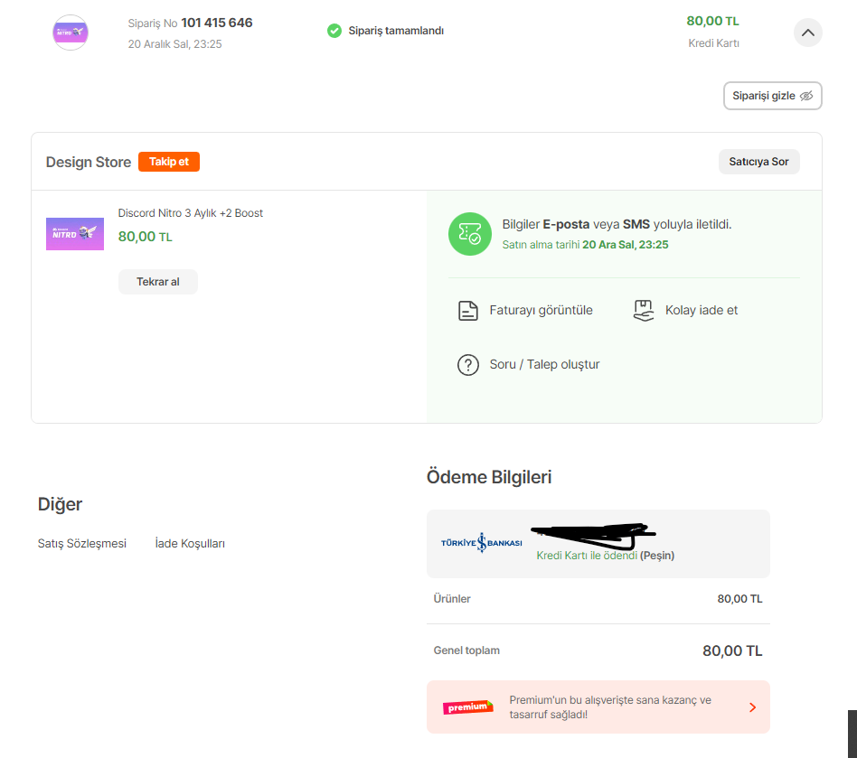Click the invoice document icon
Viewport: 857px width, 758px height.
point(468,310)
